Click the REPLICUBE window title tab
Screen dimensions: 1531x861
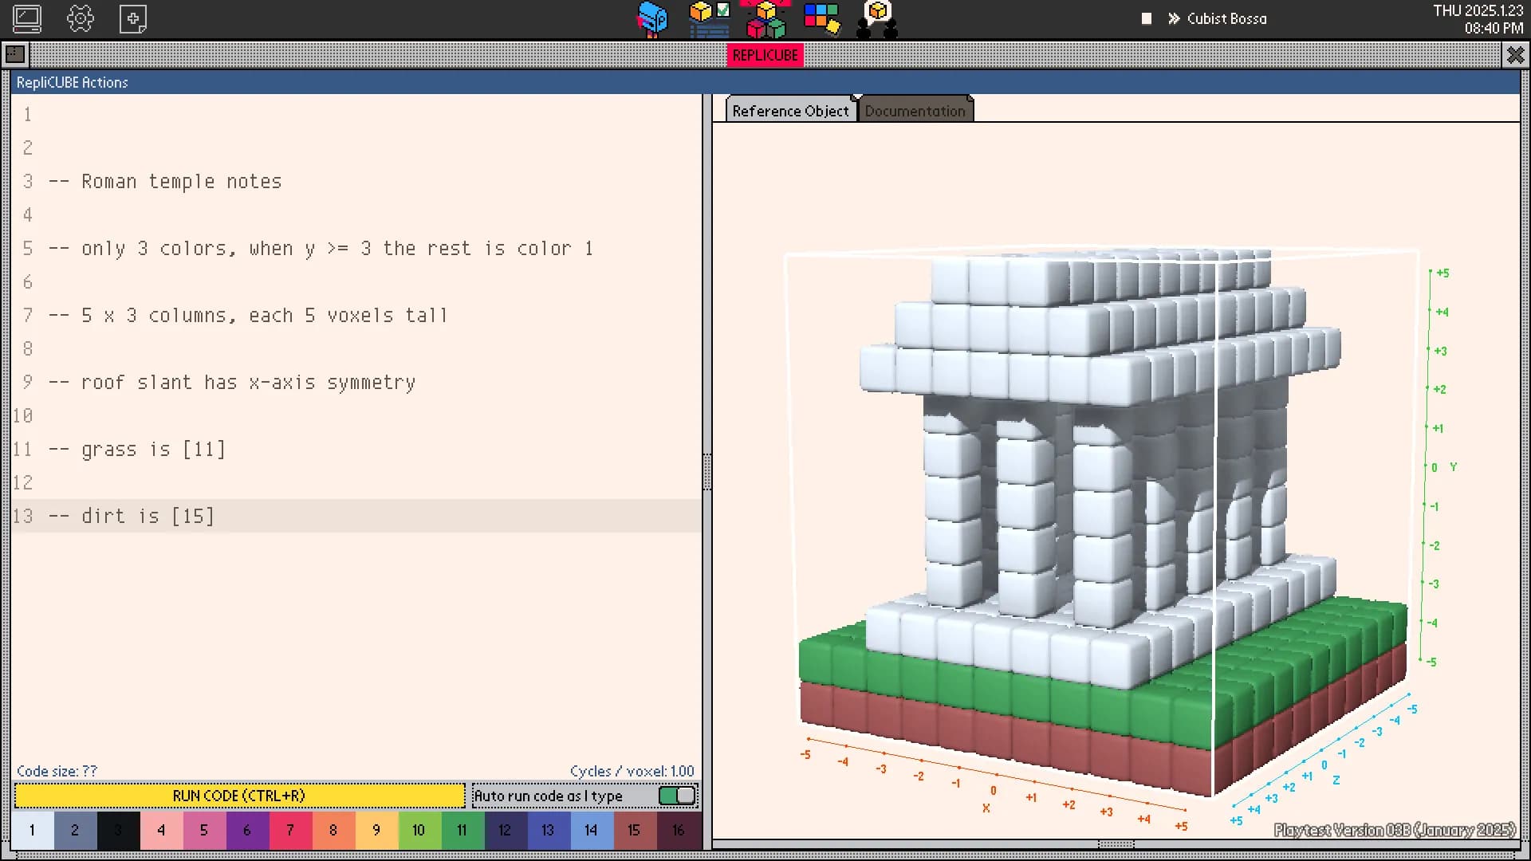click(x=765, y=55)
